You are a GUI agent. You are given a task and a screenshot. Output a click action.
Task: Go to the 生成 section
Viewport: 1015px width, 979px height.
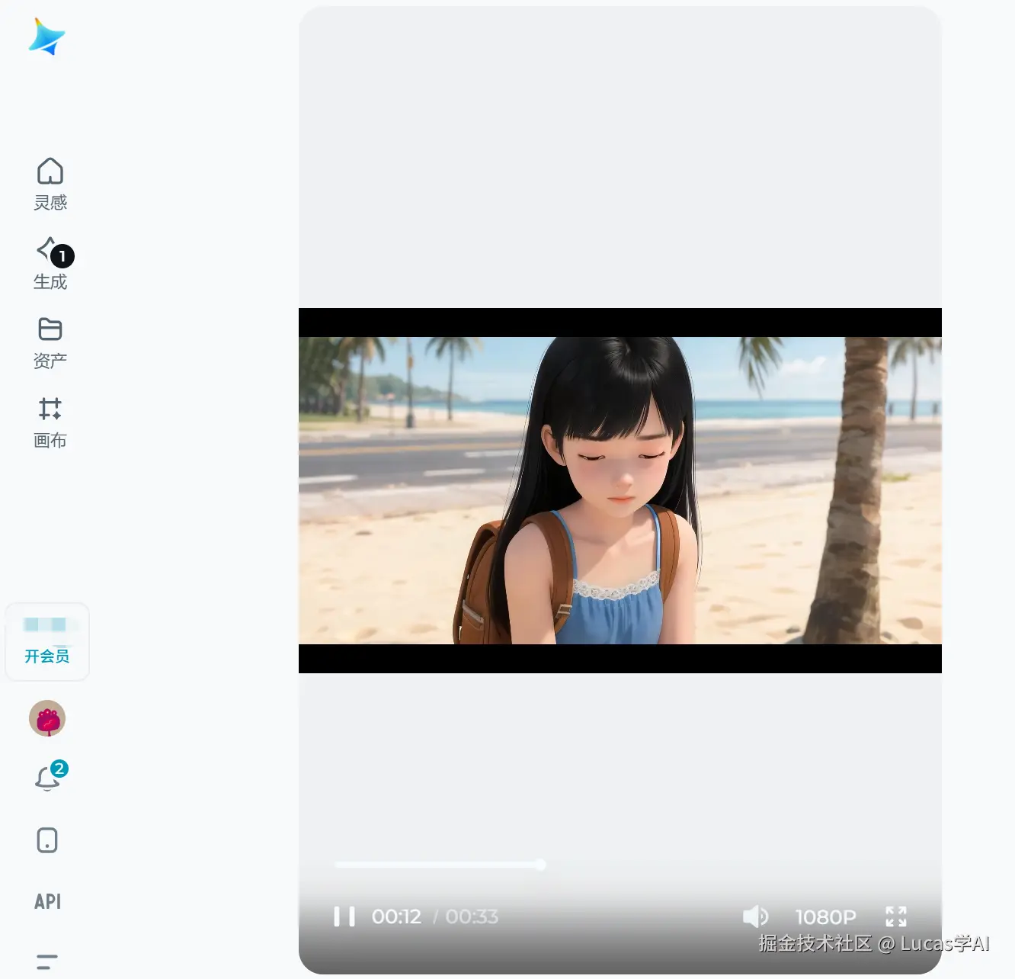50,263
